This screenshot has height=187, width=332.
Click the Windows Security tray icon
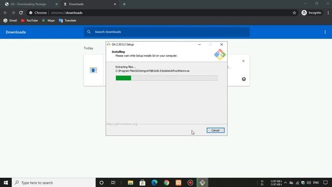point(303,183)
